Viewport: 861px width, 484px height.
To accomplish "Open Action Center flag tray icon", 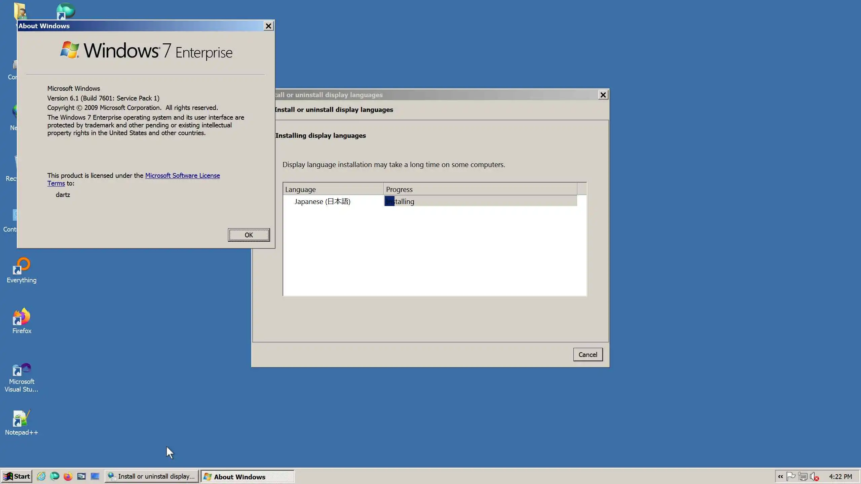I will (791, 476).
